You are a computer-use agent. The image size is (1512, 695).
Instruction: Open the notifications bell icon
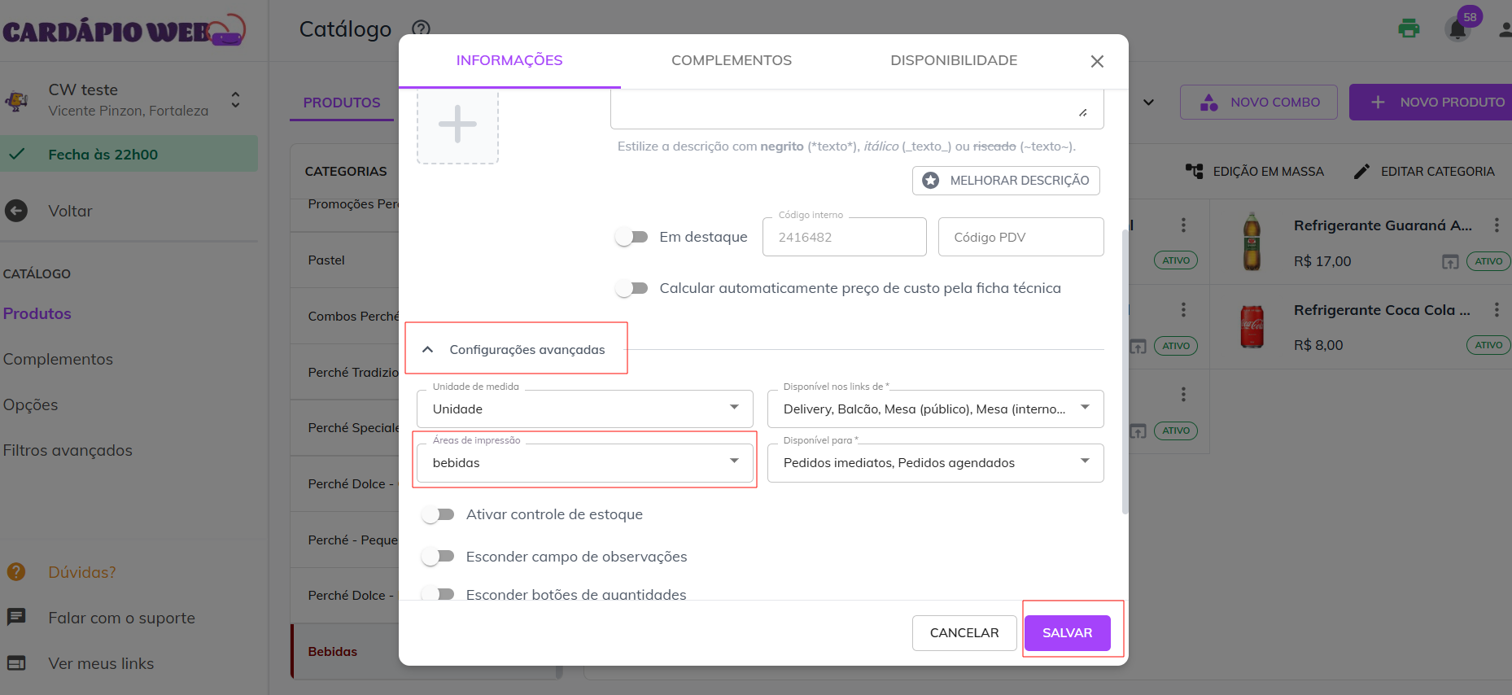1457,30
